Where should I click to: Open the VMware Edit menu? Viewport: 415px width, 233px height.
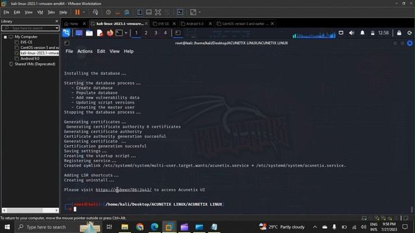(x=17, y=12)
